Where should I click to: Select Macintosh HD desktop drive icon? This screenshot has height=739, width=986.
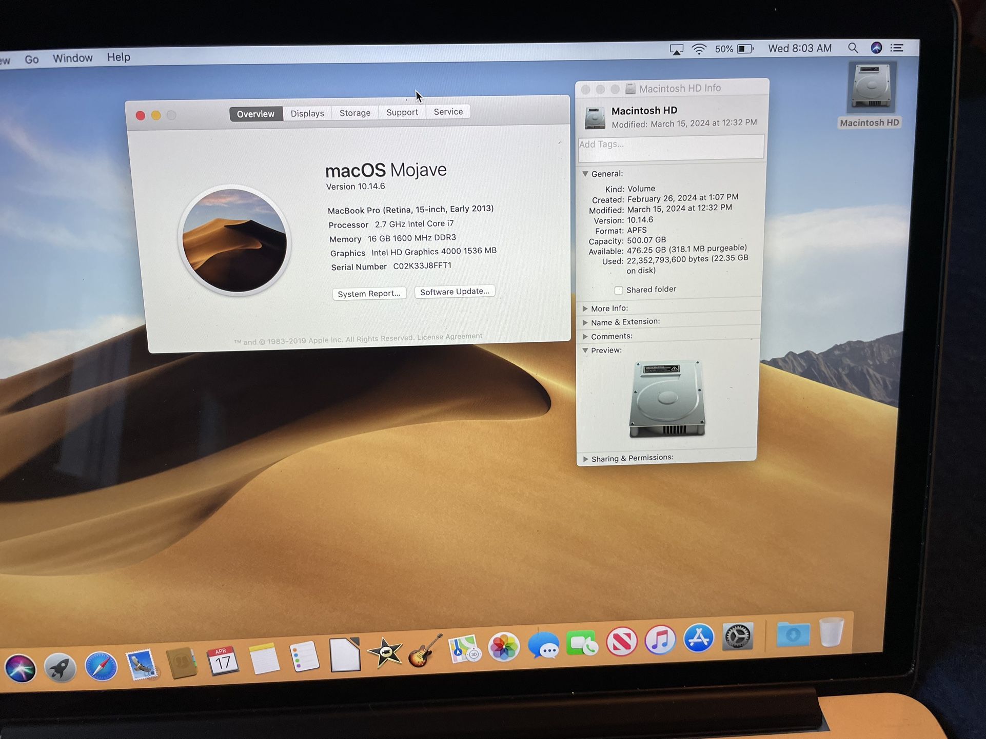pos(871,87)
